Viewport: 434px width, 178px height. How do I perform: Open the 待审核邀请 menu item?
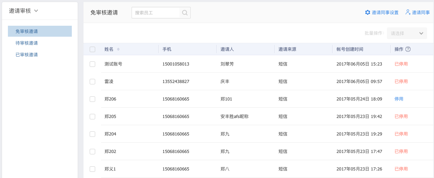(x=27, y=43)
